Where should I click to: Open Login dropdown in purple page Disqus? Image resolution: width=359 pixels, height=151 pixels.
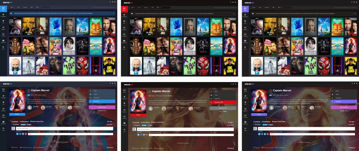tap(352, 121)
